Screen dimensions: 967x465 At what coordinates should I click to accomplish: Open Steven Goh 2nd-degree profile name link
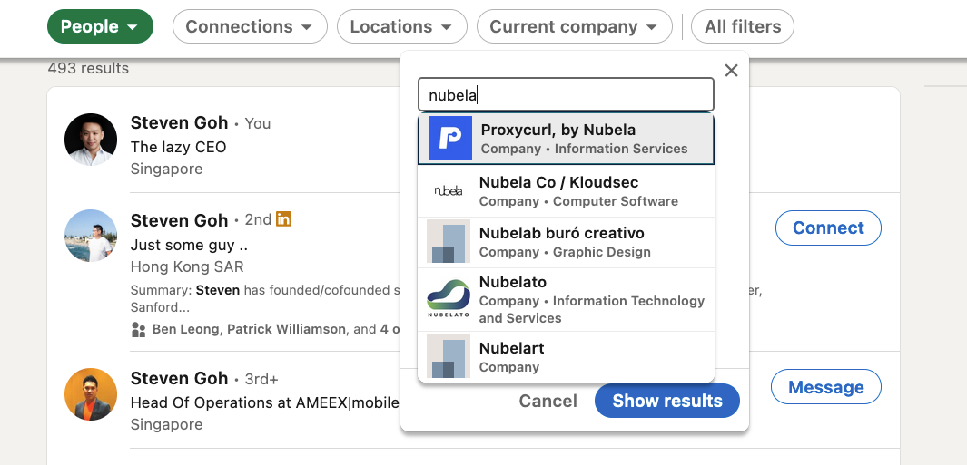pos(180,220)
